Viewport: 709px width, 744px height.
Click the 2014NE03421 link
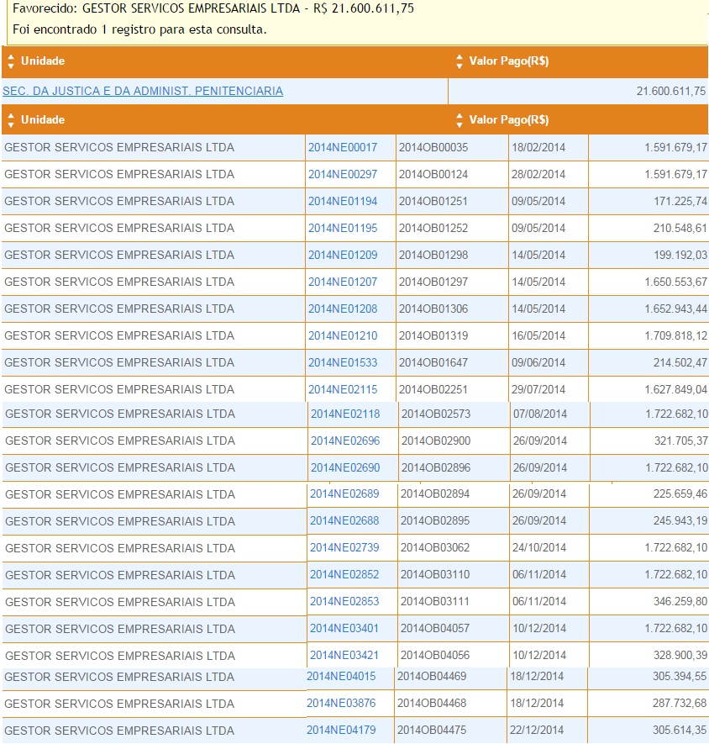[344, 656]
